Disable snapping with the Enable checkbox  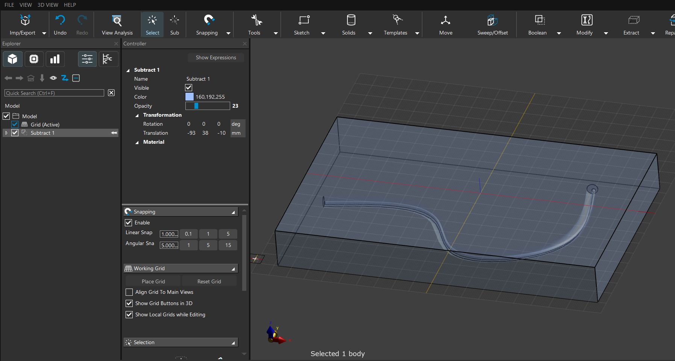(129, 223)
